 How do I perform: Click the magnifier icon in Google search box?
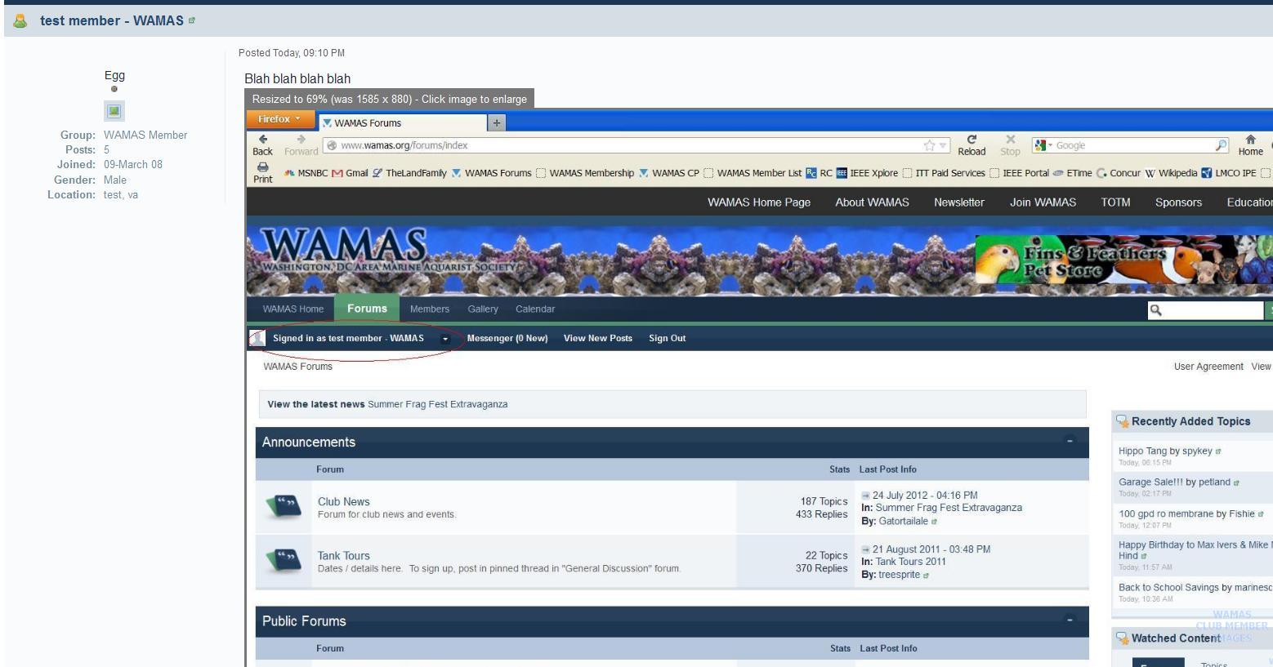[x=1222, y=145]
